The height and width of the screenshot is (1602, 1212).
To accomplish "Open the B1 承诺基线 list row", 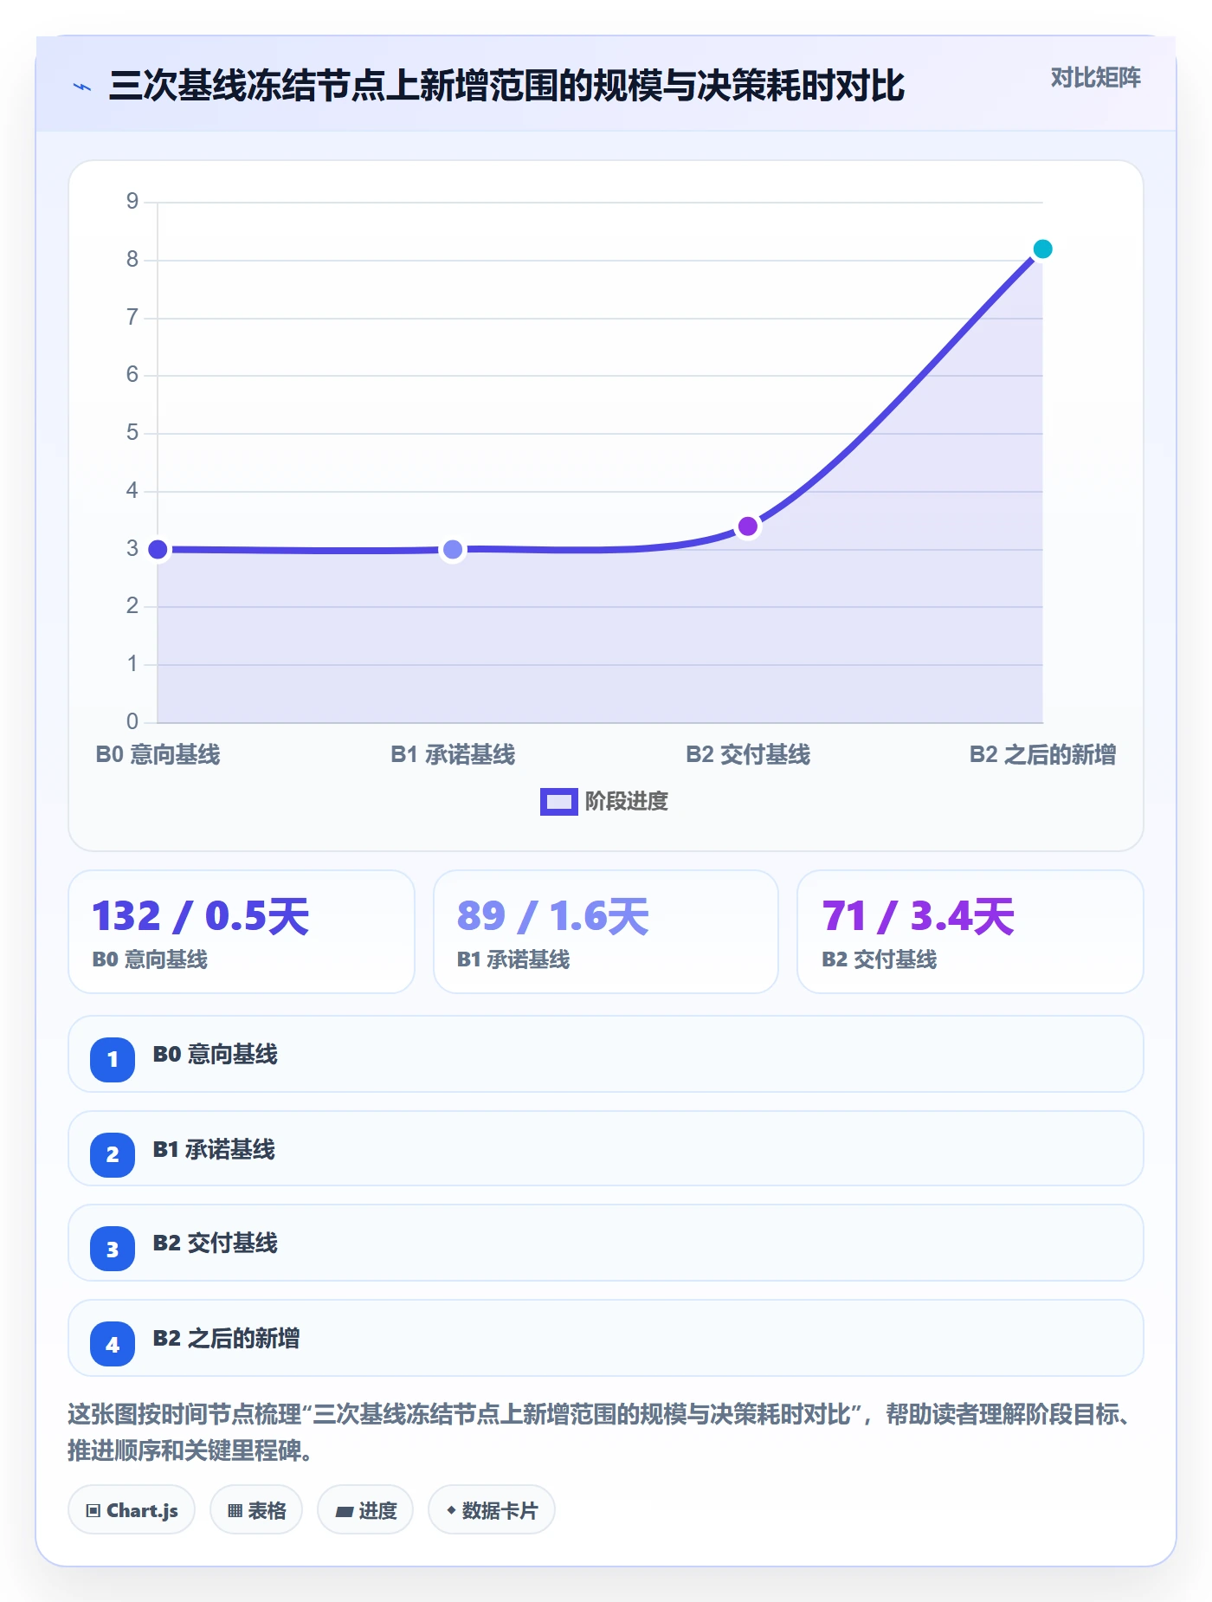I will tap(606, 1148).
